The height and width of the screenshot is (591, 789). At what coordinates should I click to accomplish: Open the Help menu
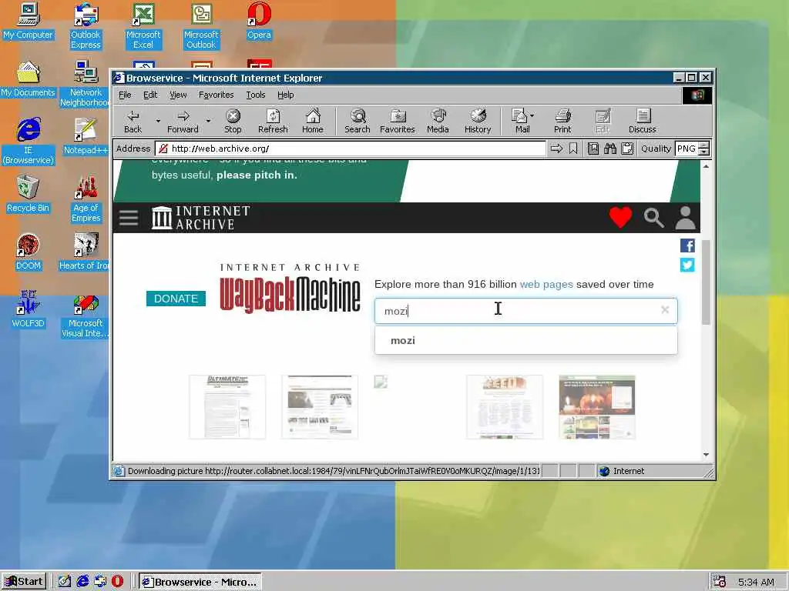[285, 95]
